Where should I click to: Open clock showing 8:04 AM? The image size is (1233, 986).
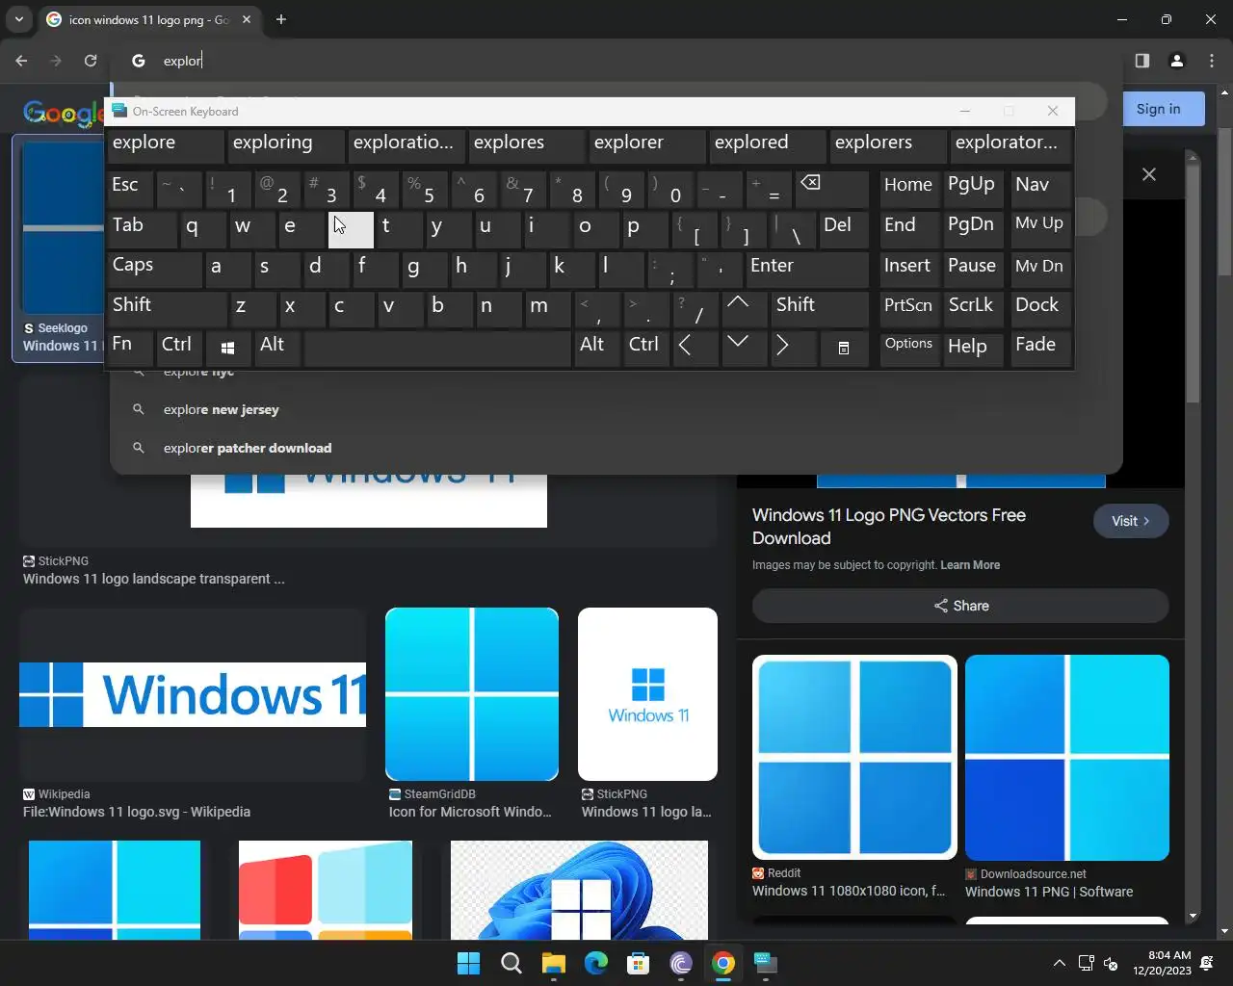point(1162,963)
